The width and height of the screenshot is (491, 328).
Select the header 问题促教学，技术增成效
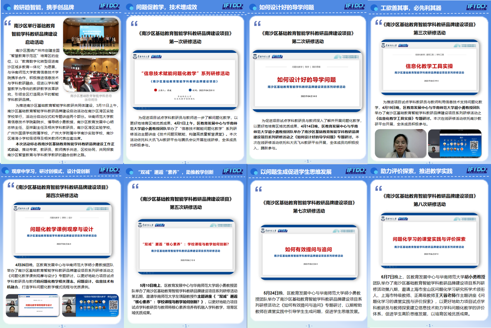point(166,7)
